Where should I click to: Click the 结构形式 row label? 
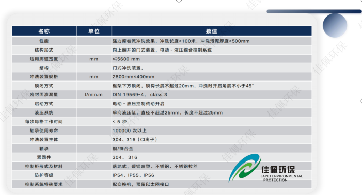click(x=44, y=50)
